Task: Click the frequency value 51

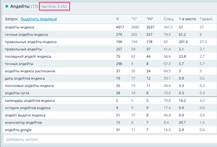Action: pyautogui.click(x=118, y=115)
